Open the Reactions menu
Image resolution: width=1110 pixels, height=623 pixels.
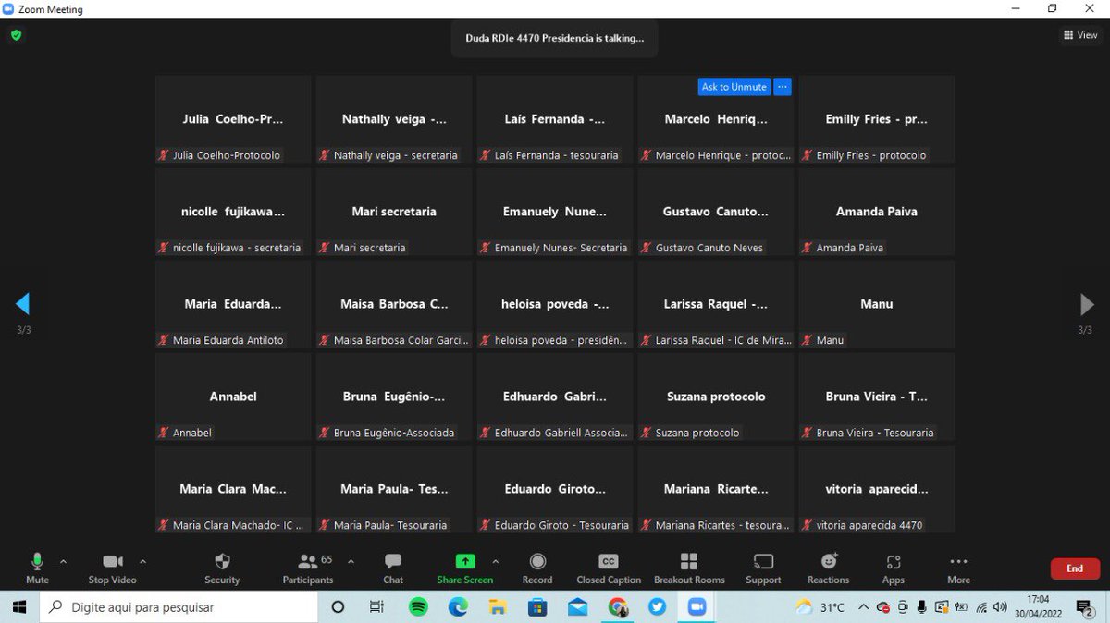click(828, 568)
